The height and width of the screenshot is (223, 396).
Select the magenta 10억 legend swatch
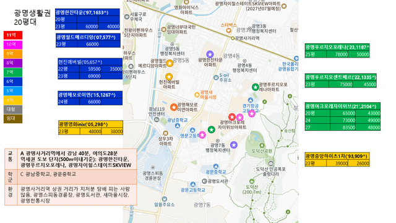13,45
